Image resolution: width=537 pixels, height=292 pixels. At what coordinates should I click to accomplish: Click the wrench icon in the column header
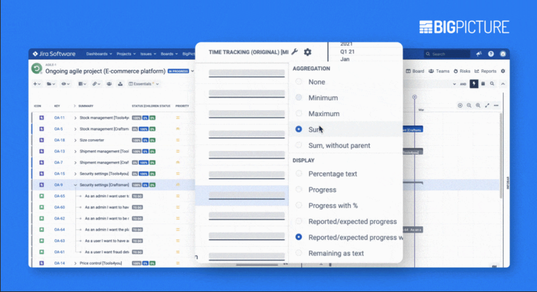click(295, 52)
